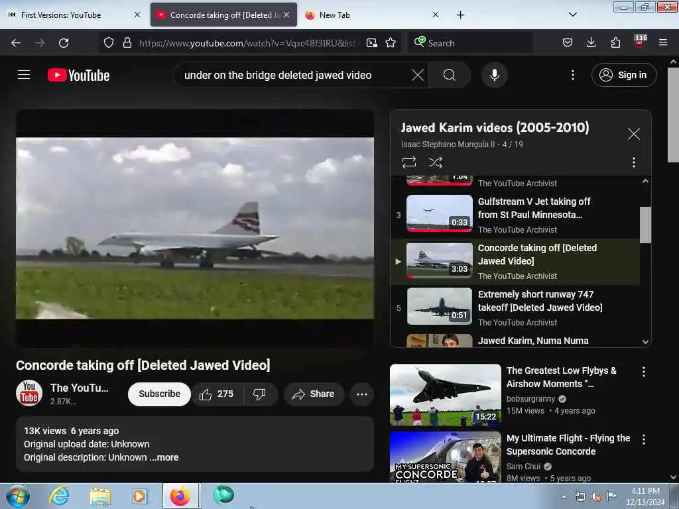Click the Concorde video player
Image resolution: width=679 pixels, height=509 pixels.
(x=195, y=228)
